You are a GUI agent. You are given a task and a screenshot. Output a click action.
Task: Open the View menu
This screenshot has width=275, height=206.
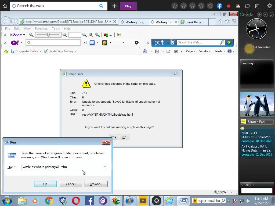click(27, 28)
